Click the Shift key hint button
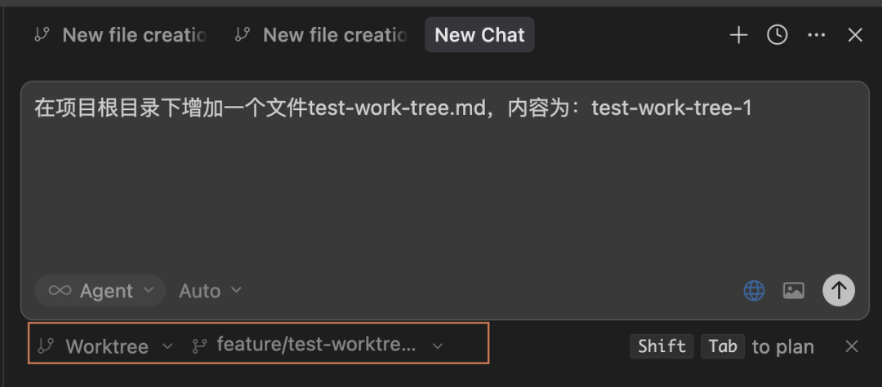This screenshot has height=387, width=882. [661, 346]
